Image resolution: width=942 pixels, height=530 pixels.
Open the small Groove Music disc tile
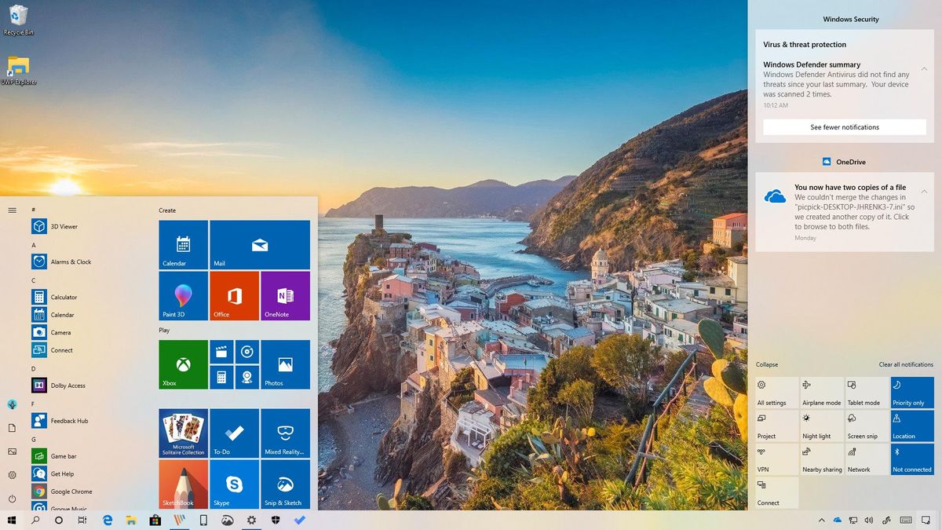pos(246,352)
